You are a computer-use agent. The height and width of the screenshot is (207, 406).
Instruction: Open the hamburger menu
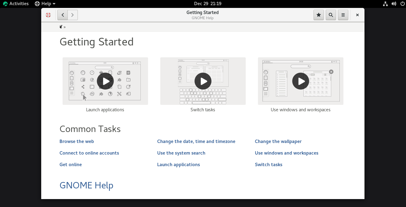tap(343, 15)
